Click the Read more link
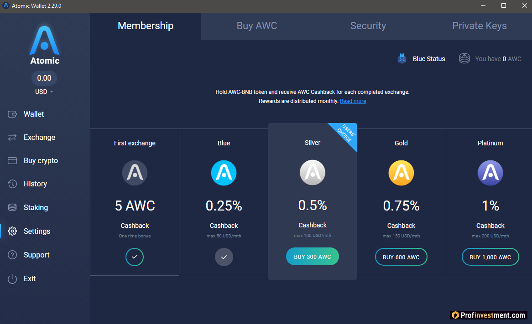This screenshot has width=532, height=324. 353,101
